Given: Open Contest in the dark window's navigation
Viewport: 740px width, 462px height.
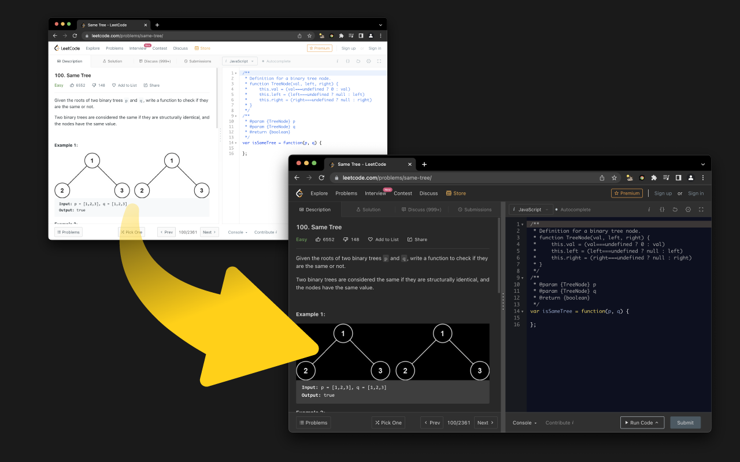Looking at the screenshot, I should [x=403, y=193].
